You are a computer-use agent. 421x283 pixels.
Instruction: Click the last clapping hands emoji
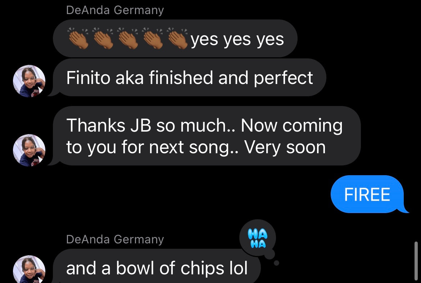(x=177, y=39)
